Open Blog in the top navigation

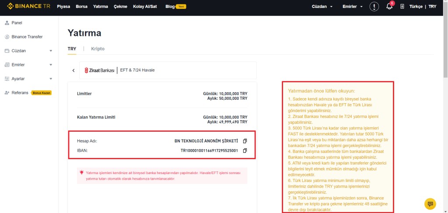click(x=170, y=7)
